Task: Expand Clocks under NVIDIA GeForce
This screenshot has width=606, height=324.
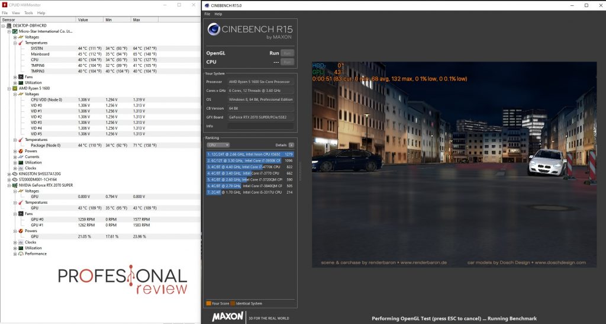Action: 15,242
